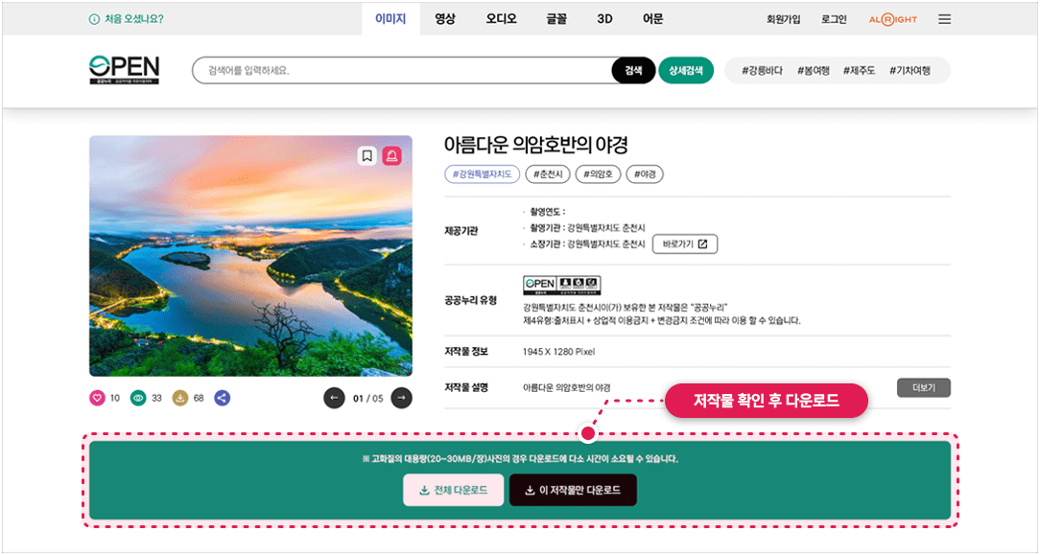Toggle the bookmark state of this artwork

click(366, 155)
